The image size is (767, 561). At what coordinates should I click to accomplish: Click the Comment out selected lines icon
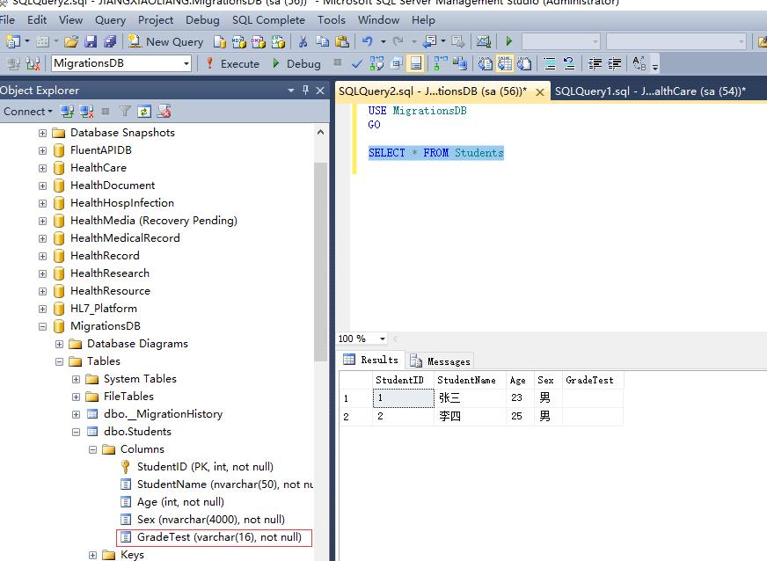pyautogui.click(x=550, y=63)
